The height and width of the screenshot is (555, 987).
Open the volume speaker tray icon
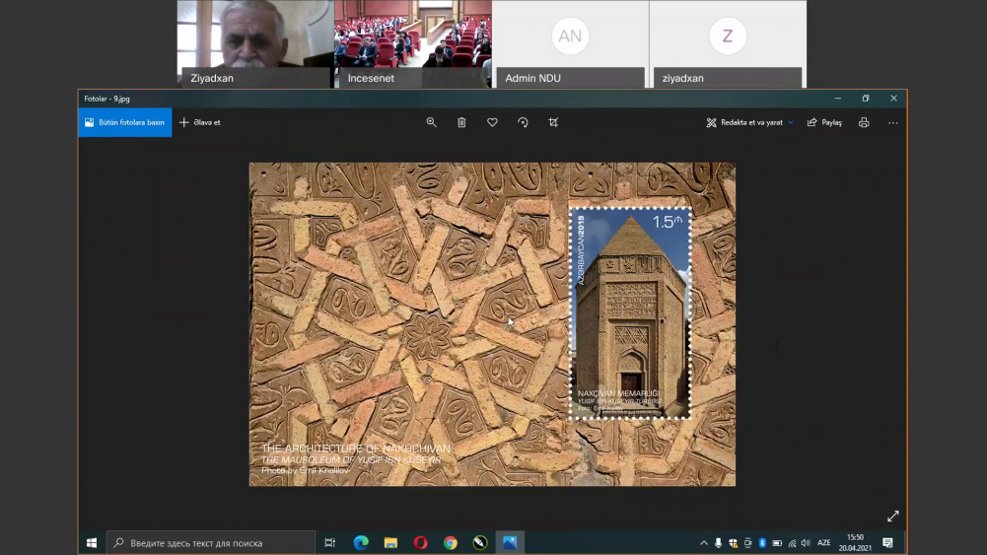coord(806,543)
